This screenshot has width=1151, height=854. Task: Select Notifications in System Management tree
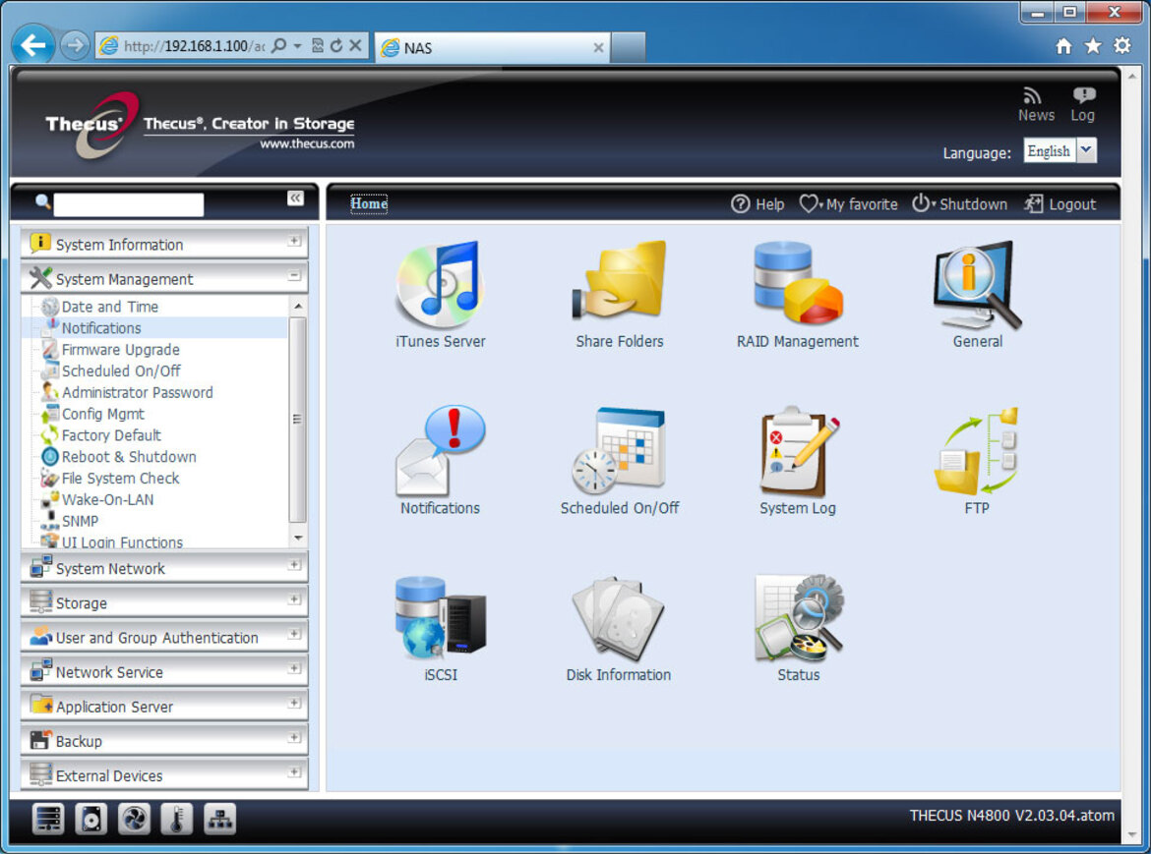coord(101,327)
